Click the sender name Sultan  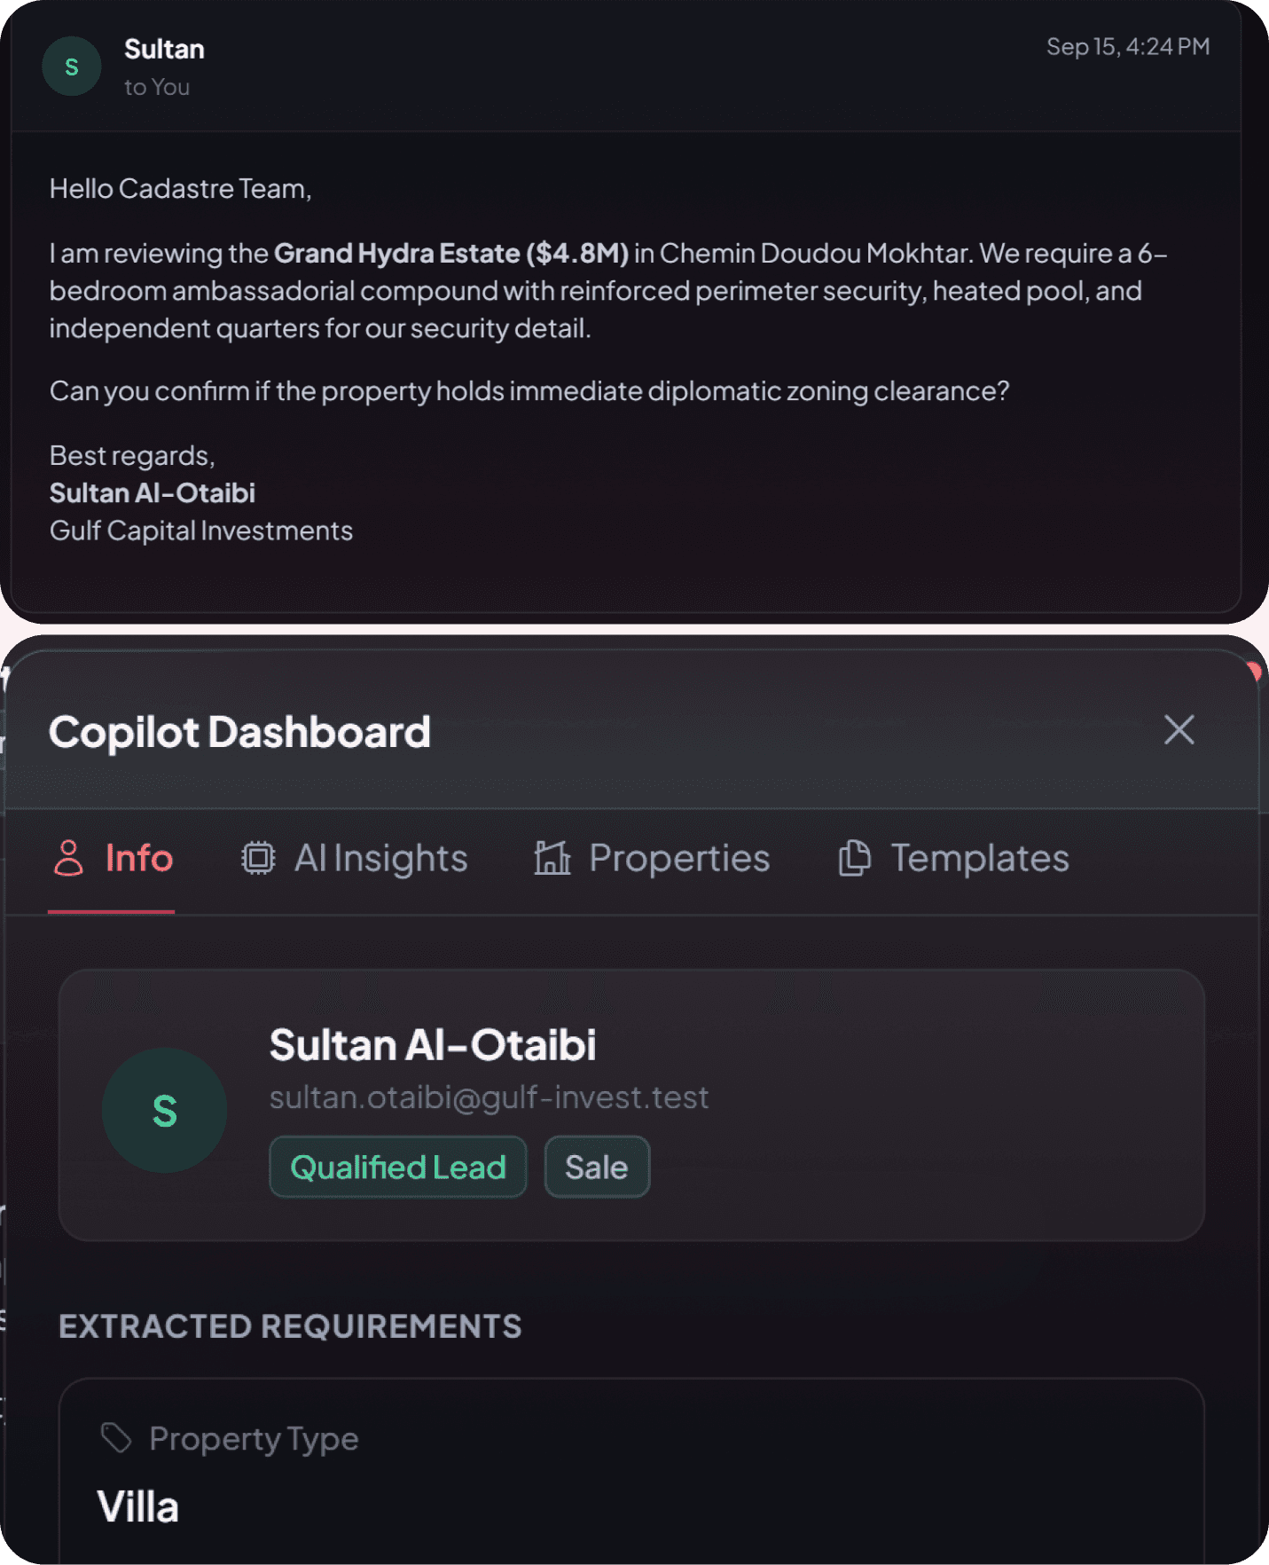coord(164,49)
